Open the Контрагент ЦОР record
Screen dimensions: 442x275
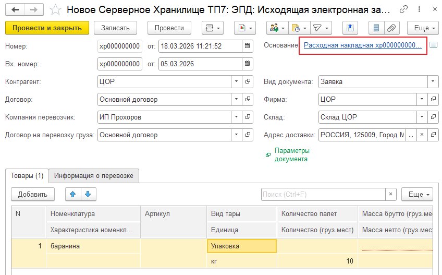click(248, 81)
